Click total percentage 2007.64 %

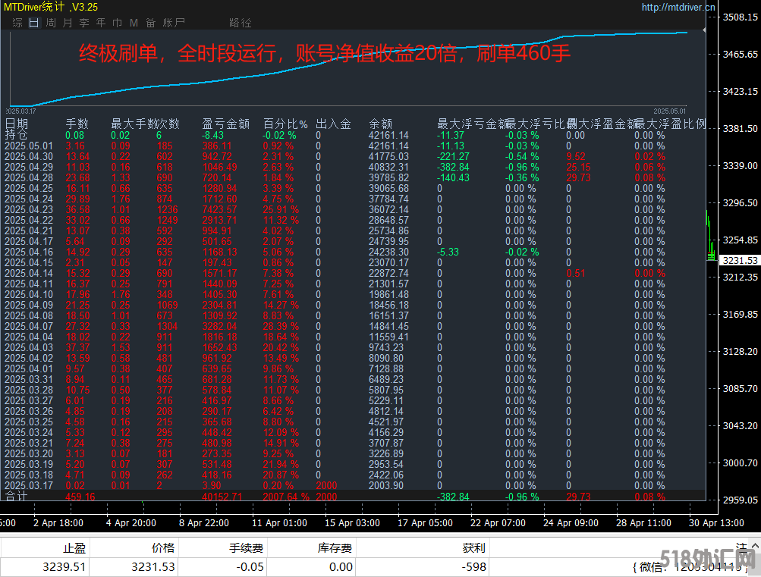tap(286, 497)
